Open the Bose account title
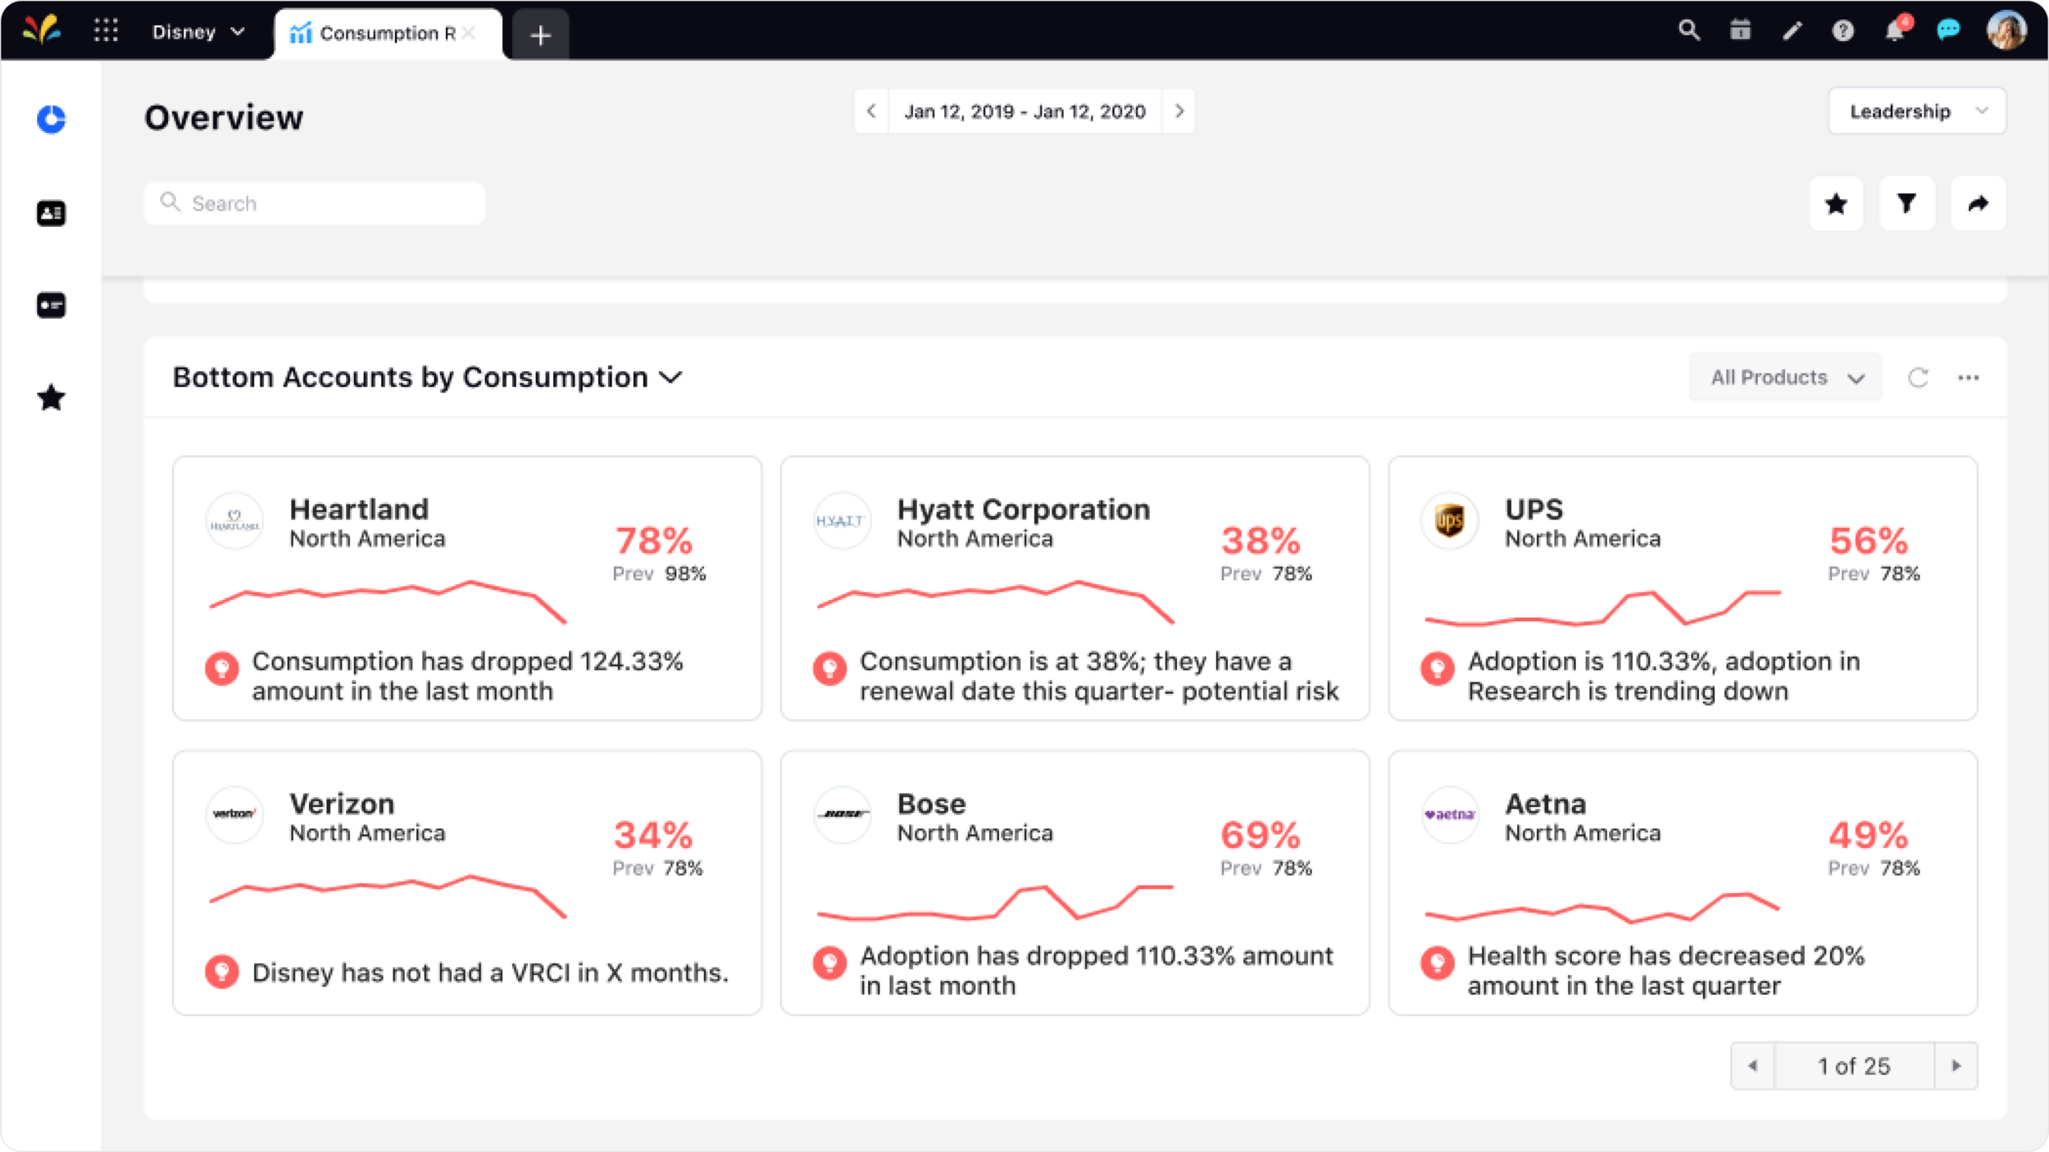The width and height of the screenshot is (2049, 1152). pos(931,804)
